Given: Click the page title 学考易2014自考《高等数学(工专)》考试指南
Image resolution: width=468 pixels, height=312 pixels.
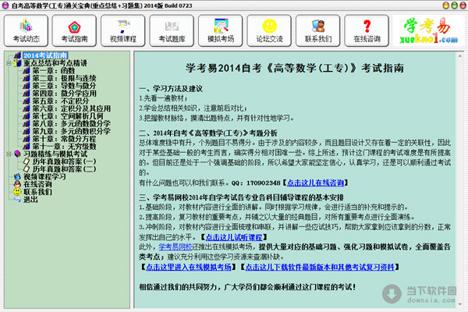Looking at the screenshot, I should (295, 68).
